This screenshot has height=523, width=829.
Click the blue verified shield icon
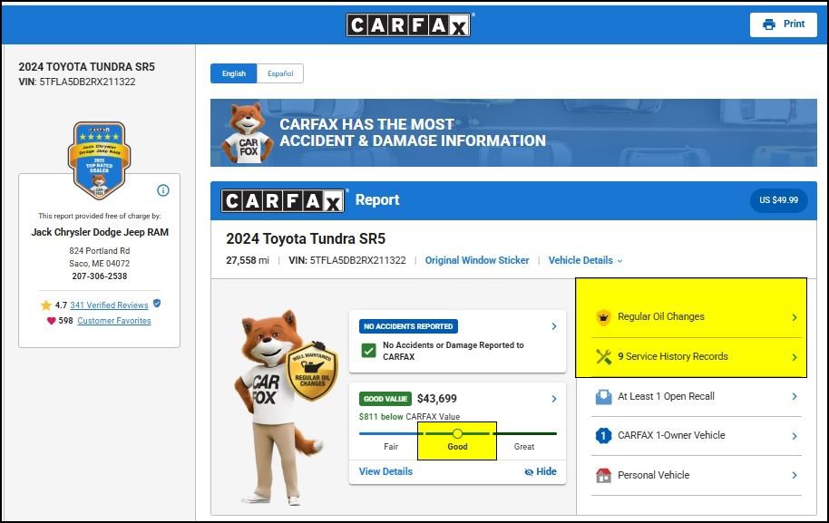[x=157, y=304]
